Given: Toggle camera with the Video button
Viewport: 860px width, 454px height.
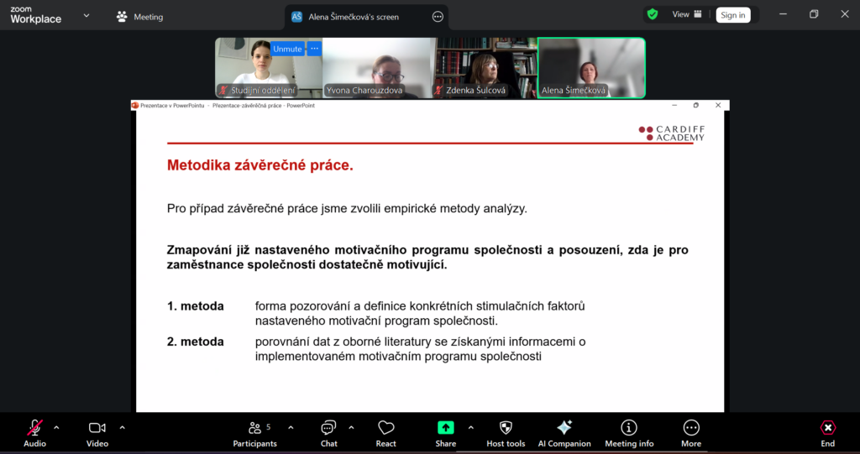Looking at the screenshot, I should tap(97, 433).
